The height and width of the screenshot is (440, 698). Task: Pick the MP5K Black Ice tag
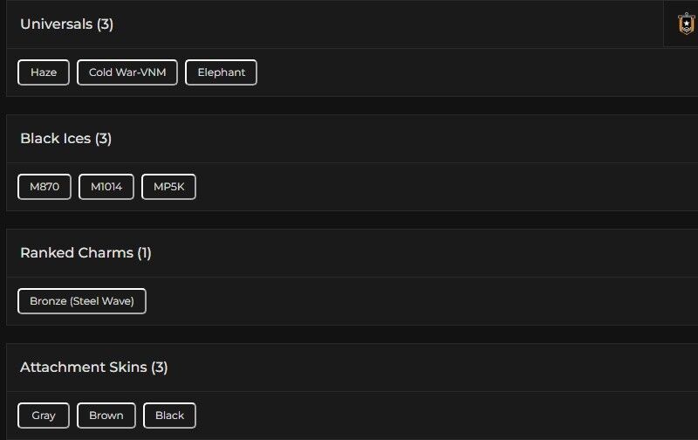[x=168, y=187]
